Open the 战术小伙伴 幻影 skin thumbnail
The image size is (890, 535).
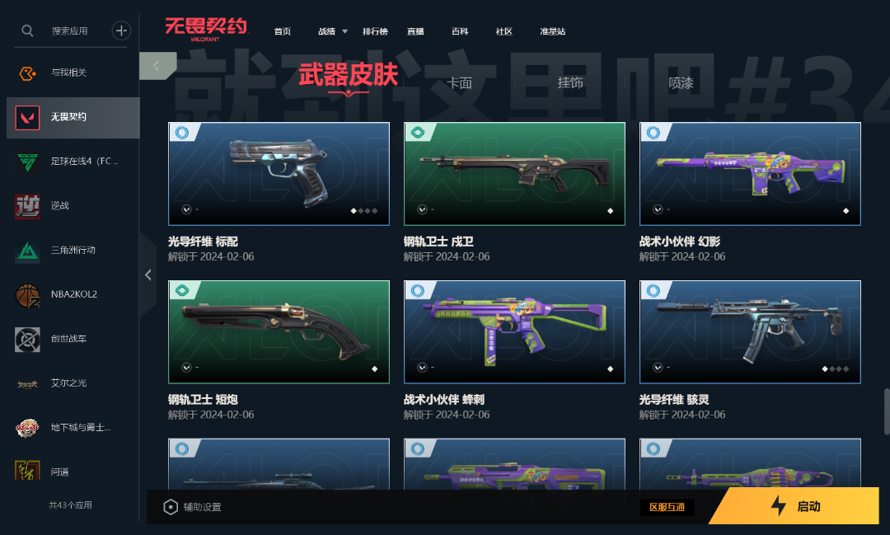750,174
